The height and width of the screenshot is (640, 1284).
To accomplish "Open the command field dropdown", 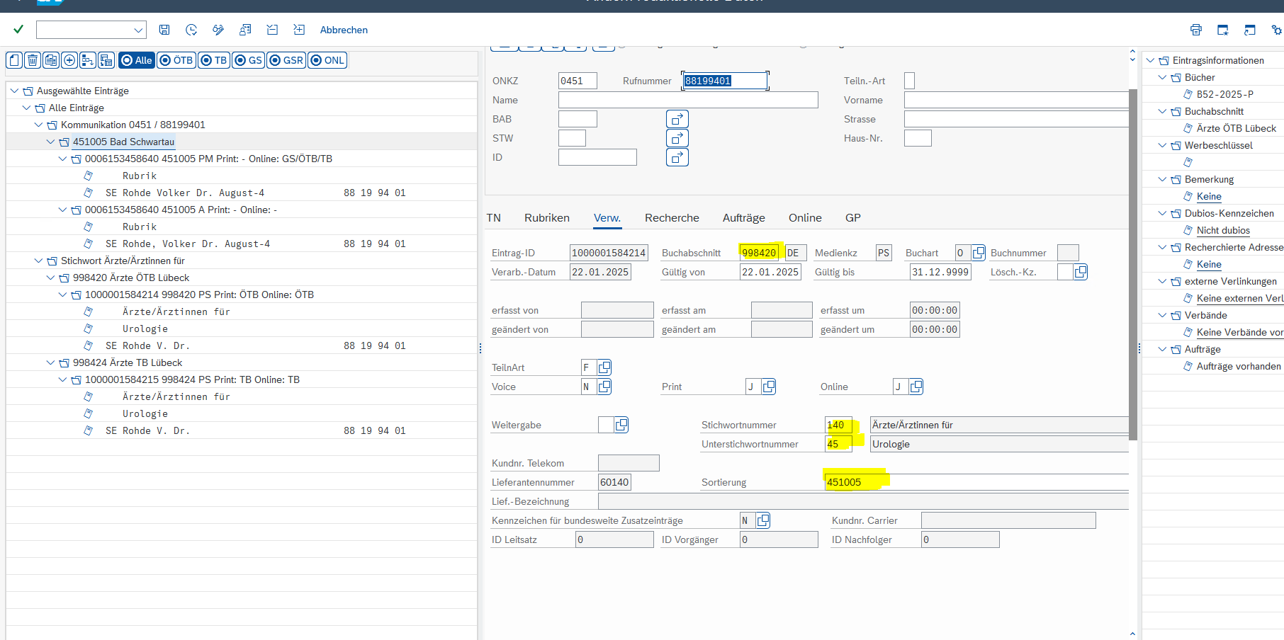I will [x=138, y=30].
